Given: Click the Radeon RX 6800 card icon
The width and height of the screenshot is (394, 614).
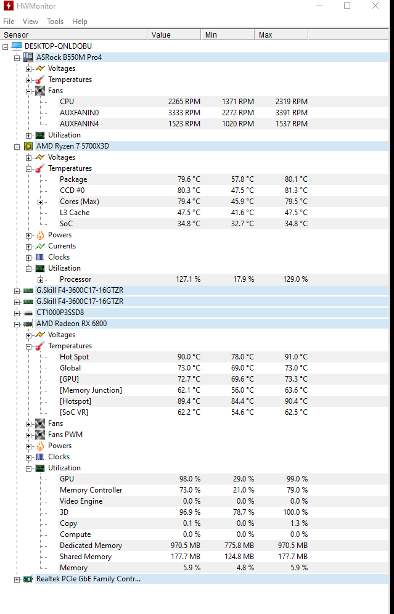Looking at the screenshot, I should [28, 324].
